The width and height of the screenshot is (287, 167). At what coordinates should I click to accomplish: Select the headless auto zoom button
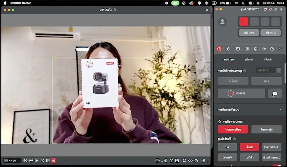tap(249, 157)
